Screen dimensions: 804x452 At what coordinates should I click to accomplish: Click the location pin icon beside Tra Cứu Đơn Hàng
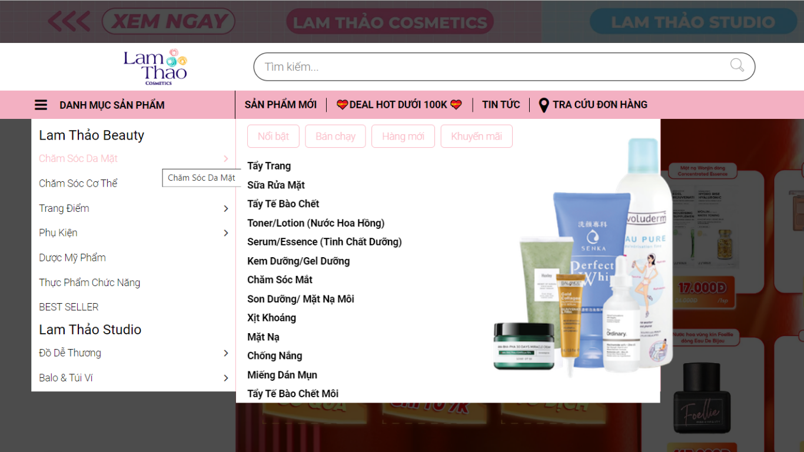click(x=544, y=105)
